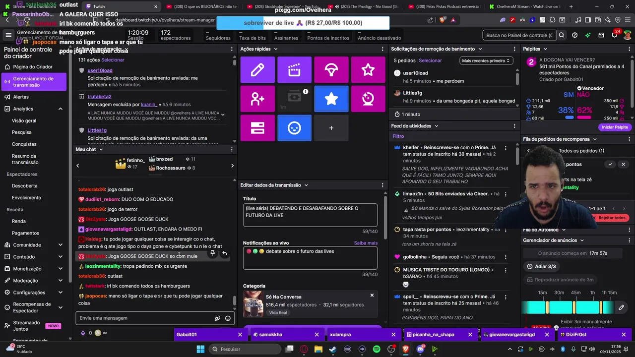Viewport: 635px width, 357px height.
Task: Expand the trutabeta2 deleted message entry
Action: [223, 115]
